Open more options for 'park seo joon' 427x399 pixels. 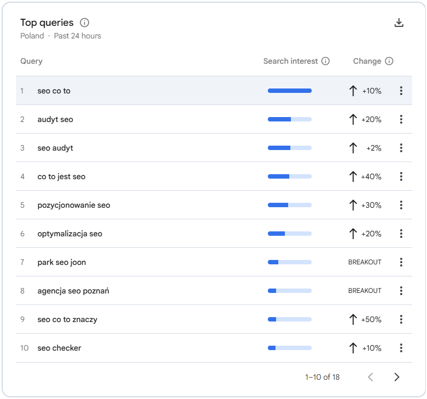click(401, 262)
